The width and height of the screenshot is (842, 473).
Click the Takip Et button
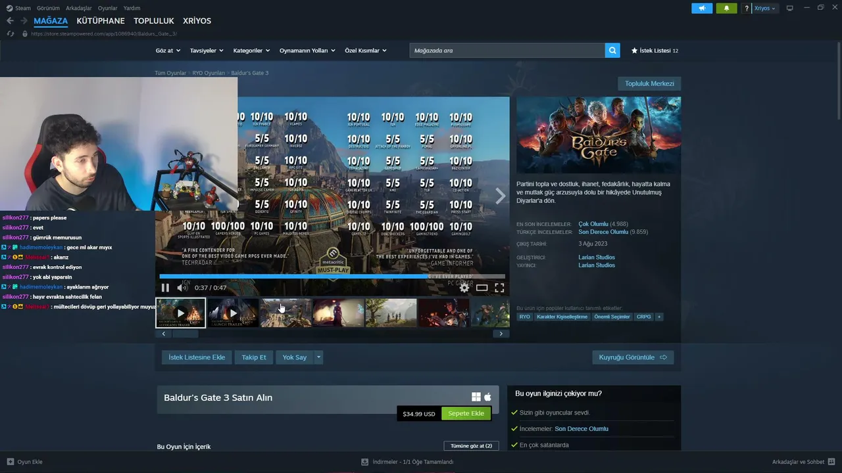pos(254,357)
